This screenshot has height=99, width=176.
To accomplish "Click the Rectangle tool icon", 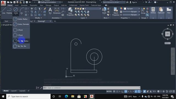I will (26, 9).
